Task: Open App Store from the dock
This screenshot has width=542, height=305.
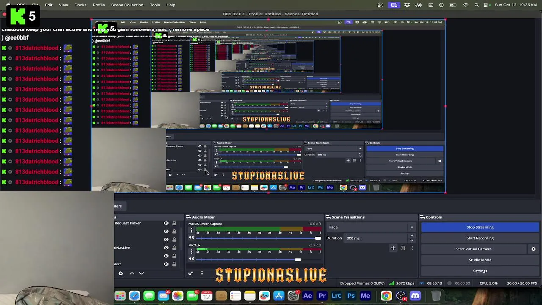Action: click(x=279, y=296)
